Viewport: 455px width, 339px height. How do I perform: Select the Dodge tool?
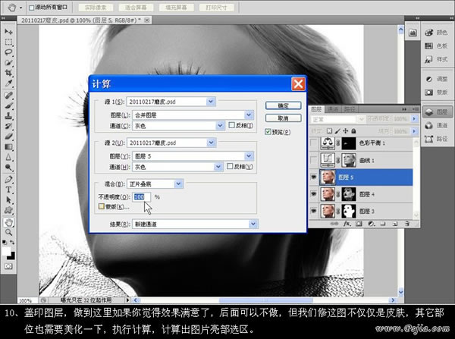(x=8, y=168)
